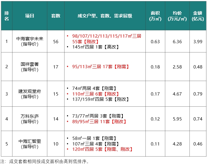The height and width of the screenshot is (164, 207).
Task: Click area value 0.17
Action: [x=155, y=94]
